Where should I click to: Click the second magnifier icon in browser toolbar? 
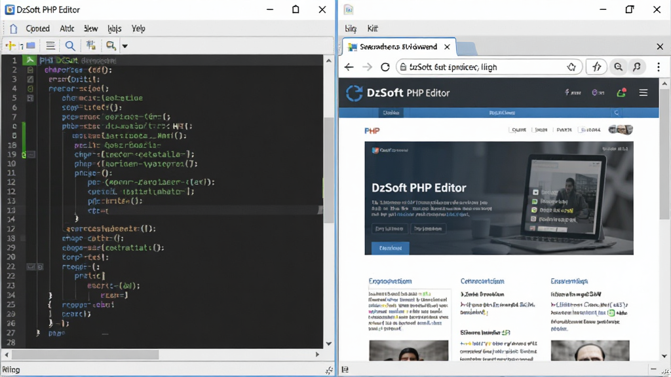637,67
